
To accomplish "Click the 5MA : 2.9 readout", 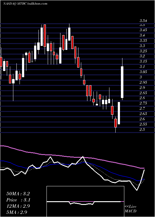I will (x=16, y=212).
